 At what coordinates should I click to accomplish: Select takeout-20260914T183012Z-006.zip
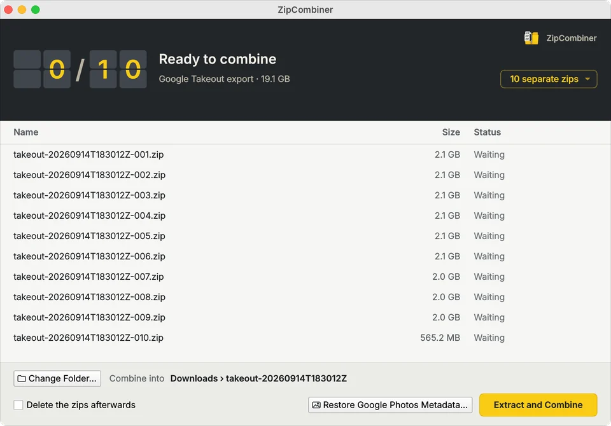click(305, 256)
